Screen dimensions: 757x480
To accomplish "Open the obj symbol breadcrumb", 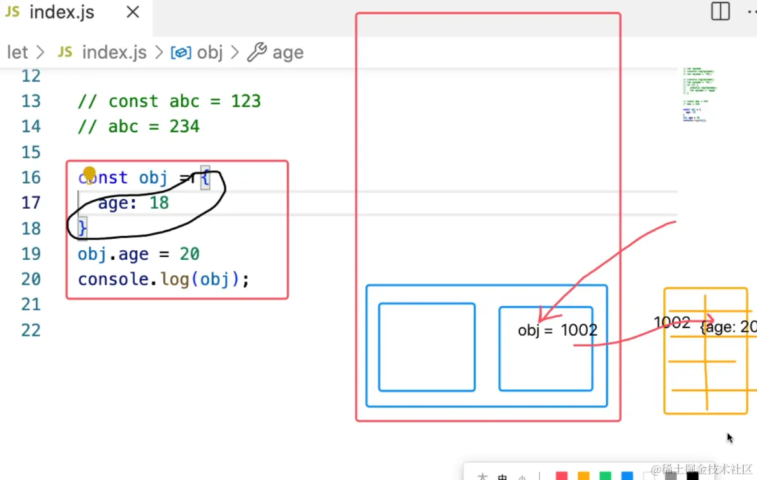I will click(210, 52).
